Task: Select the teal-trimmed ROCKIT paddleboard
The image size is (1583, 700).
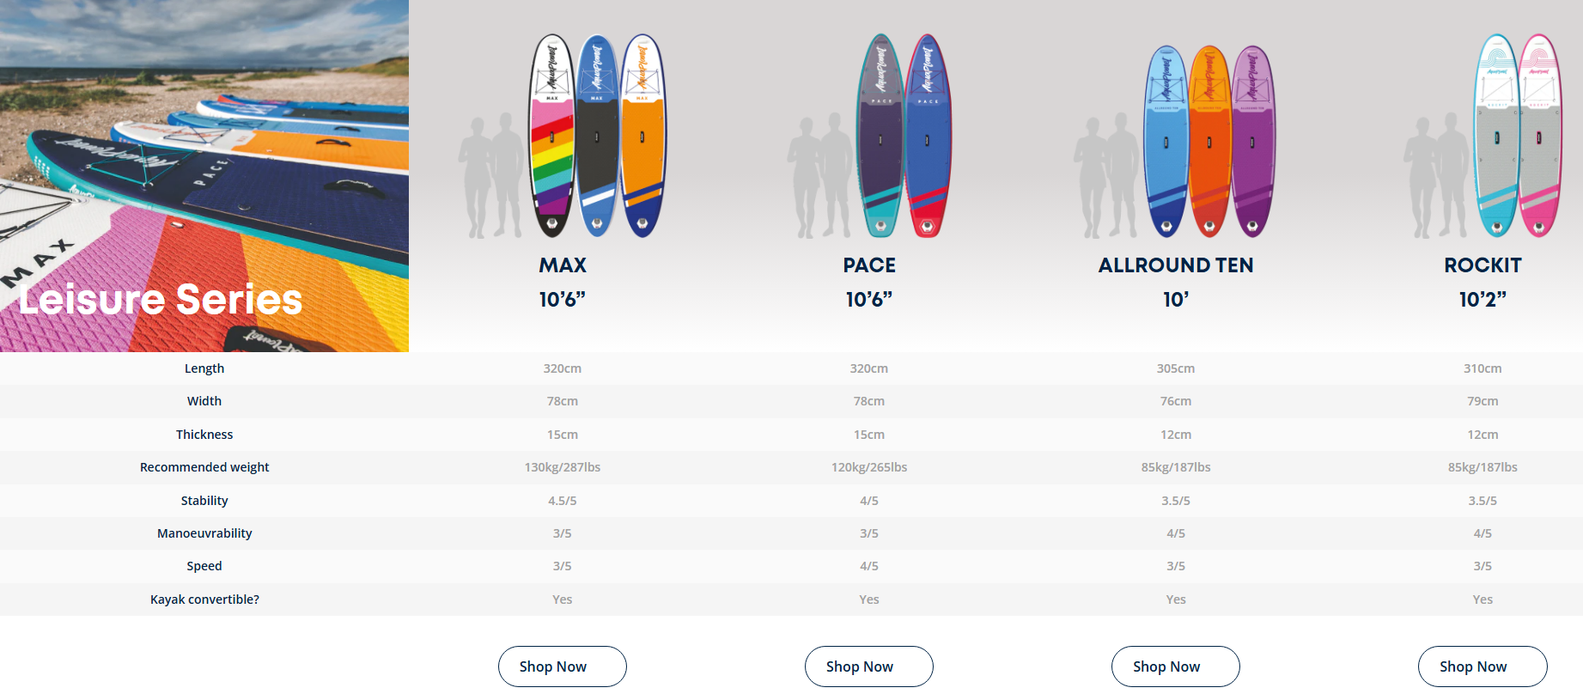Action: 1496,137
